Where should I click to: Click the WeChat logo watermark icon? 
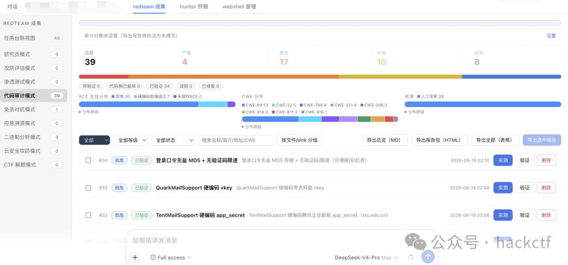[x=415, y=241]
